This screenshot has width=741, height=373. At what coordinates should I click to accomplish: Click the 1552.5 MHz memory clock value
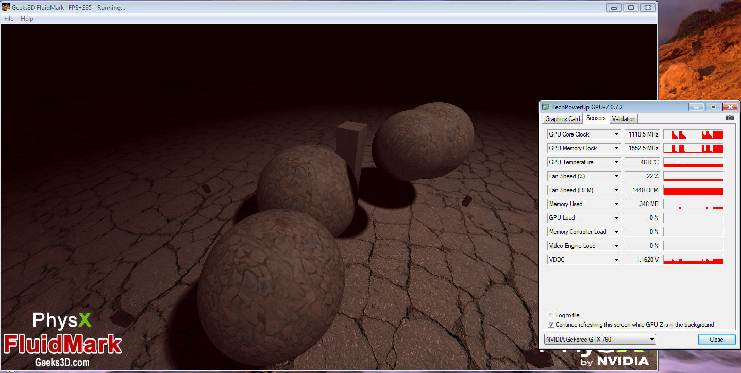[x=642, y=148]
